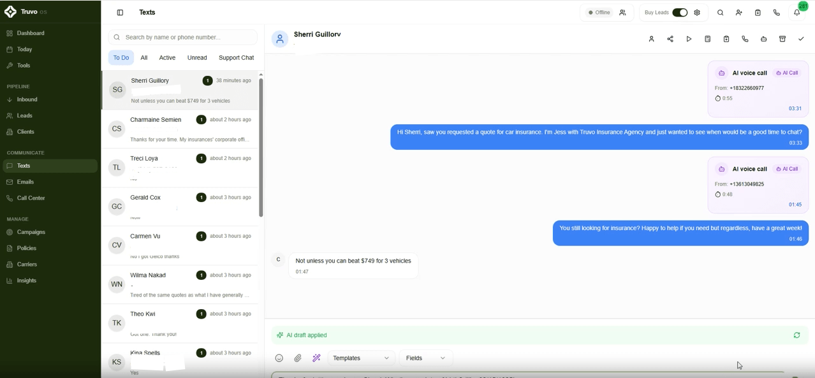Open the clipboard icon in conversation header
815x378 pixels.
[726, 39]
